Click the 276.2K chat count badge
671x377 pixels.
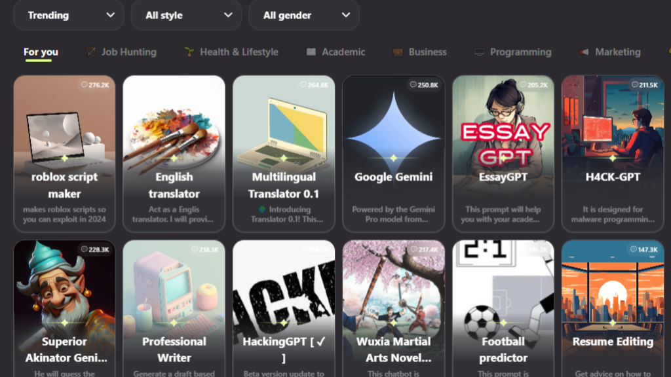(95, 84)
